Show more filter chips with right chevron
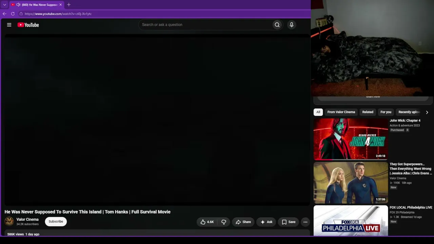 click(427, 112)
